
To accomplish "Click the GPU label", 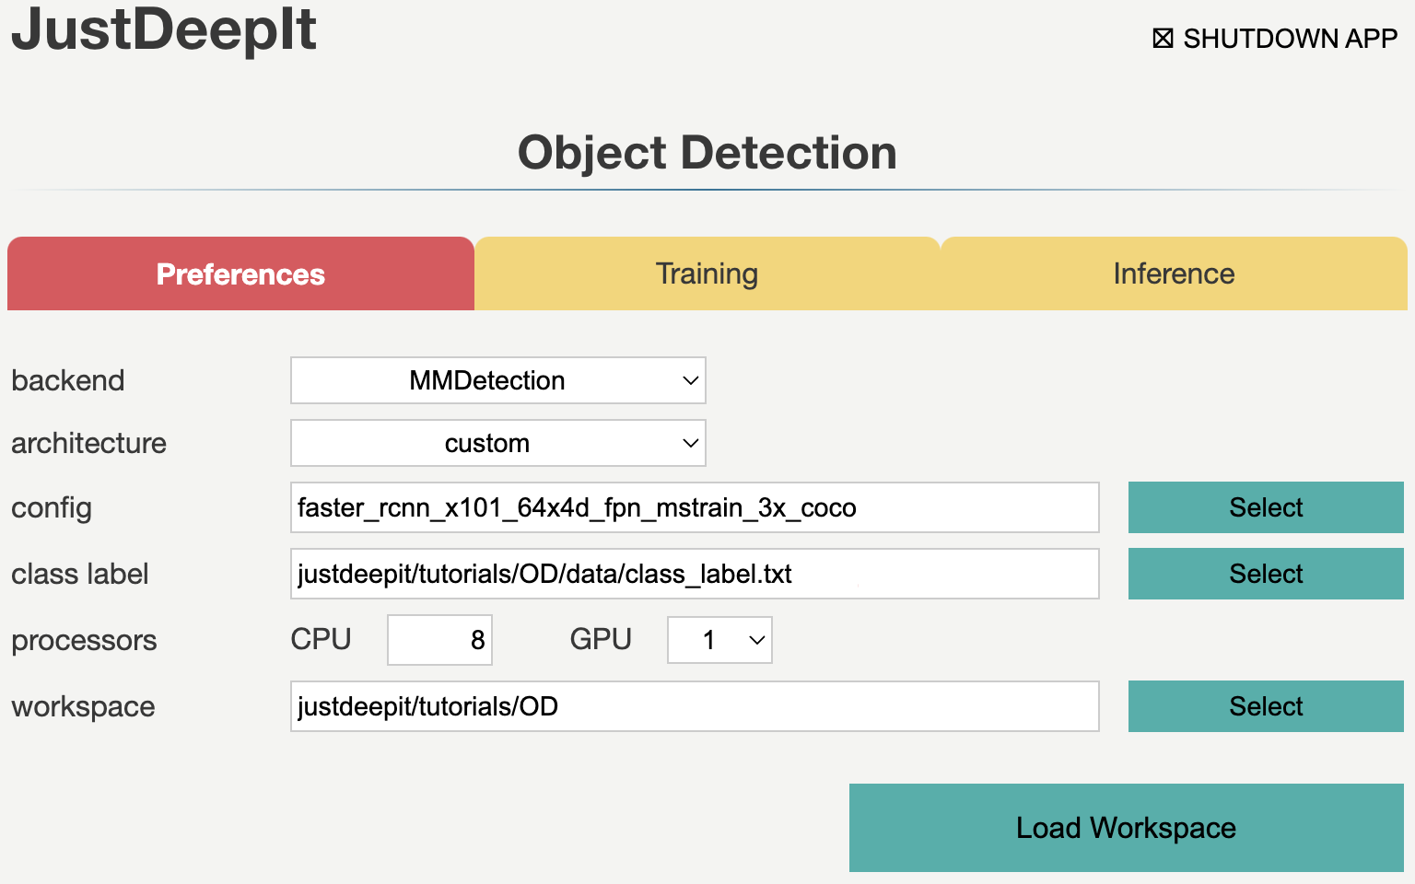I will [601, 639].
